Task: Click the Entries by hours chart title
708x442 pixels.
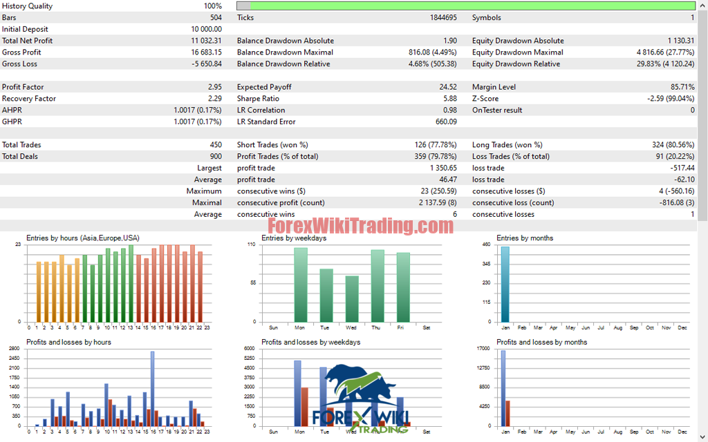Action: pos(83,238)
